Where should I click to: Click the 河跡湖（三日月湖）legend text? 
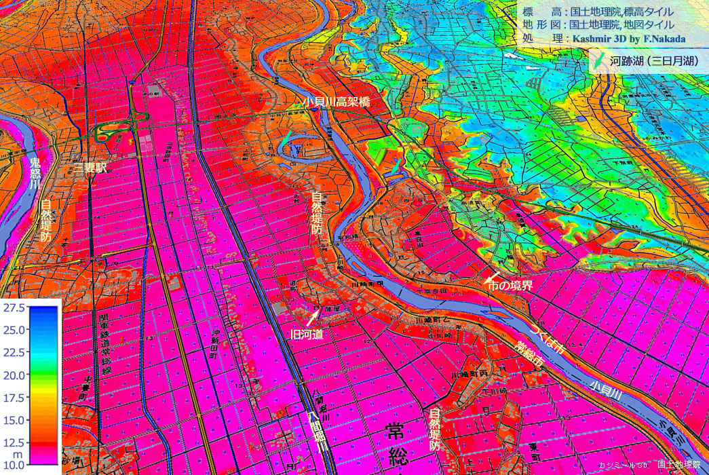point(653,61)
